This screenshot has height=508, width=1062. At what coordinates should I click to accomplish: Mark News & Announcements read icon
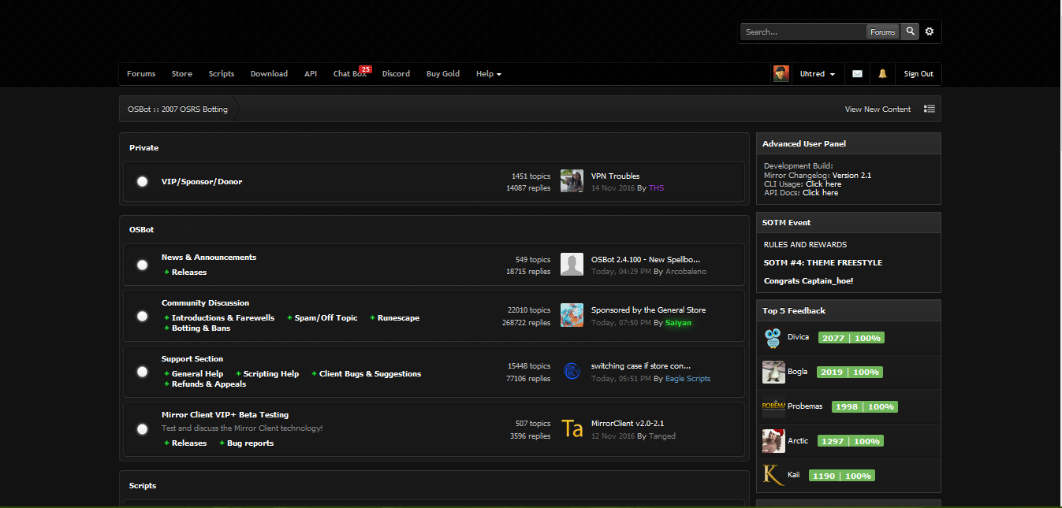[142, 265]
